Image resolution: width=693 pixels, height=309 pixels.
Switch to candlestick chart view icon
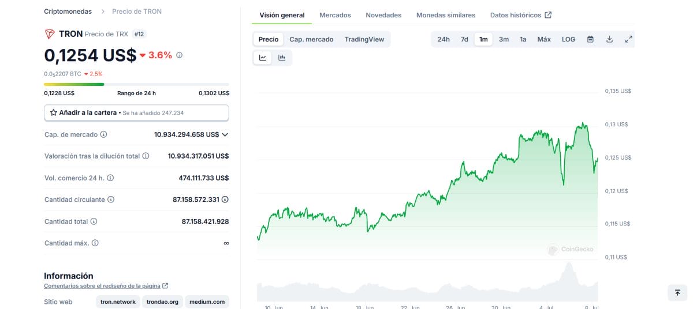click(282, 57)
